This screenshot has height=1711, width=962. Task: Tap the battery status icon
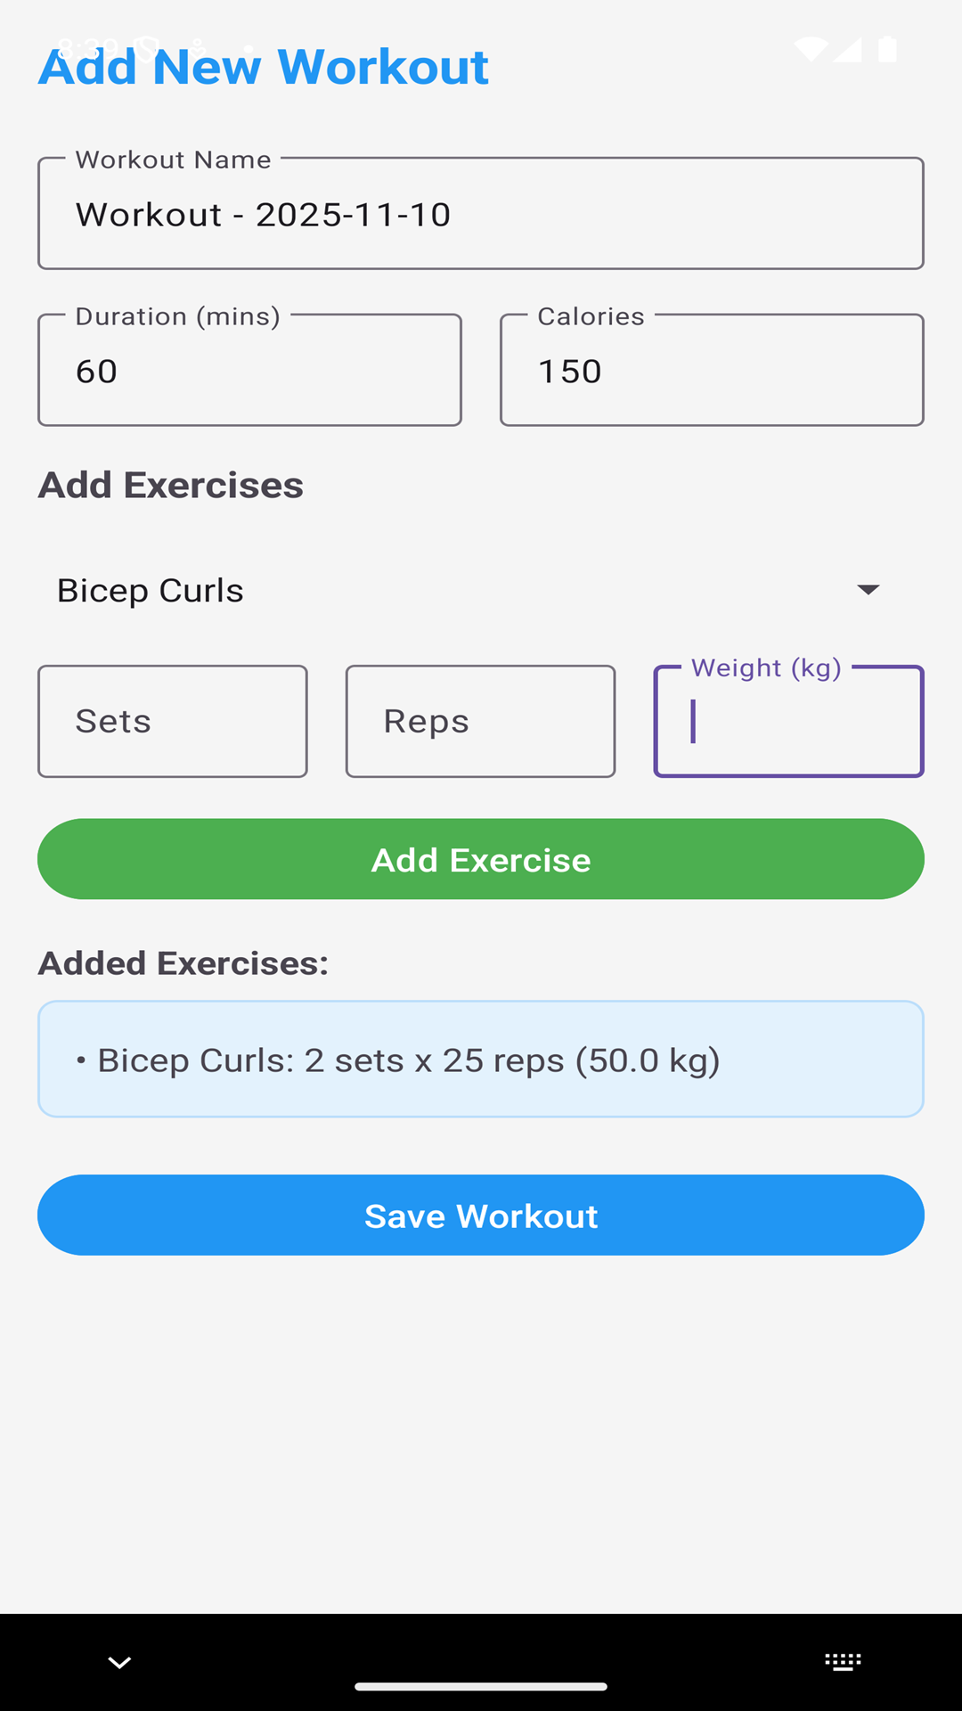pyautogui.click(x=887, y=49)
